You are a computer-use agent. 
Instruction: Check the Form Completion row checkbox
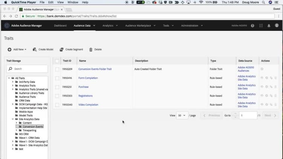(x=57, y=78)
